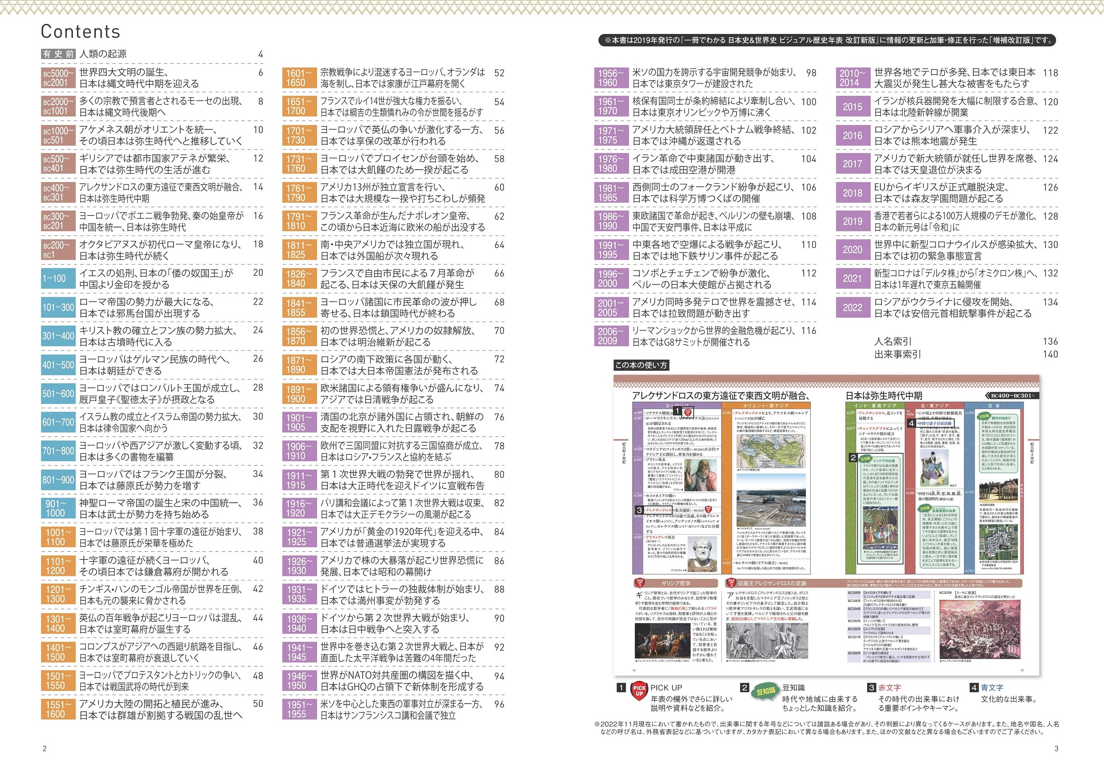Click the orange 1891~1900 year box
Screen dimensions: 1104x778
pos(299,394)
